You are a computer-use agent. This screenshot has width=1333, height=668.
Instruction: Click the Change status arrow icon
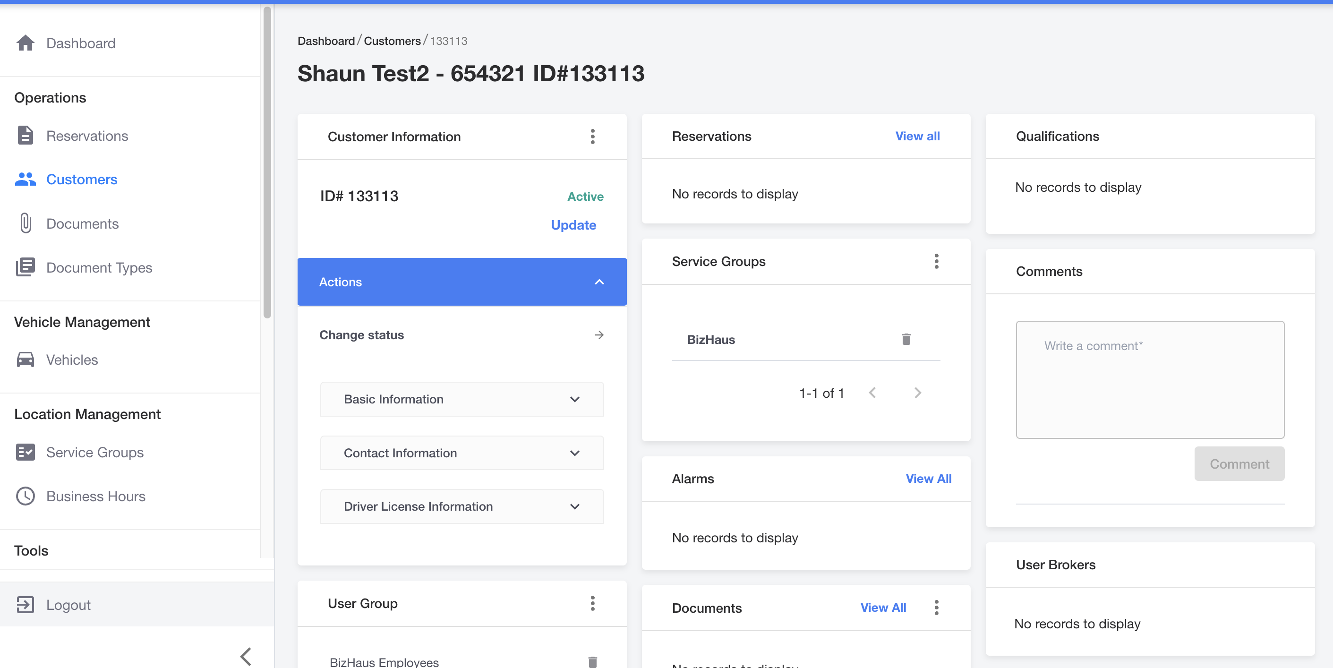[599, 335]
